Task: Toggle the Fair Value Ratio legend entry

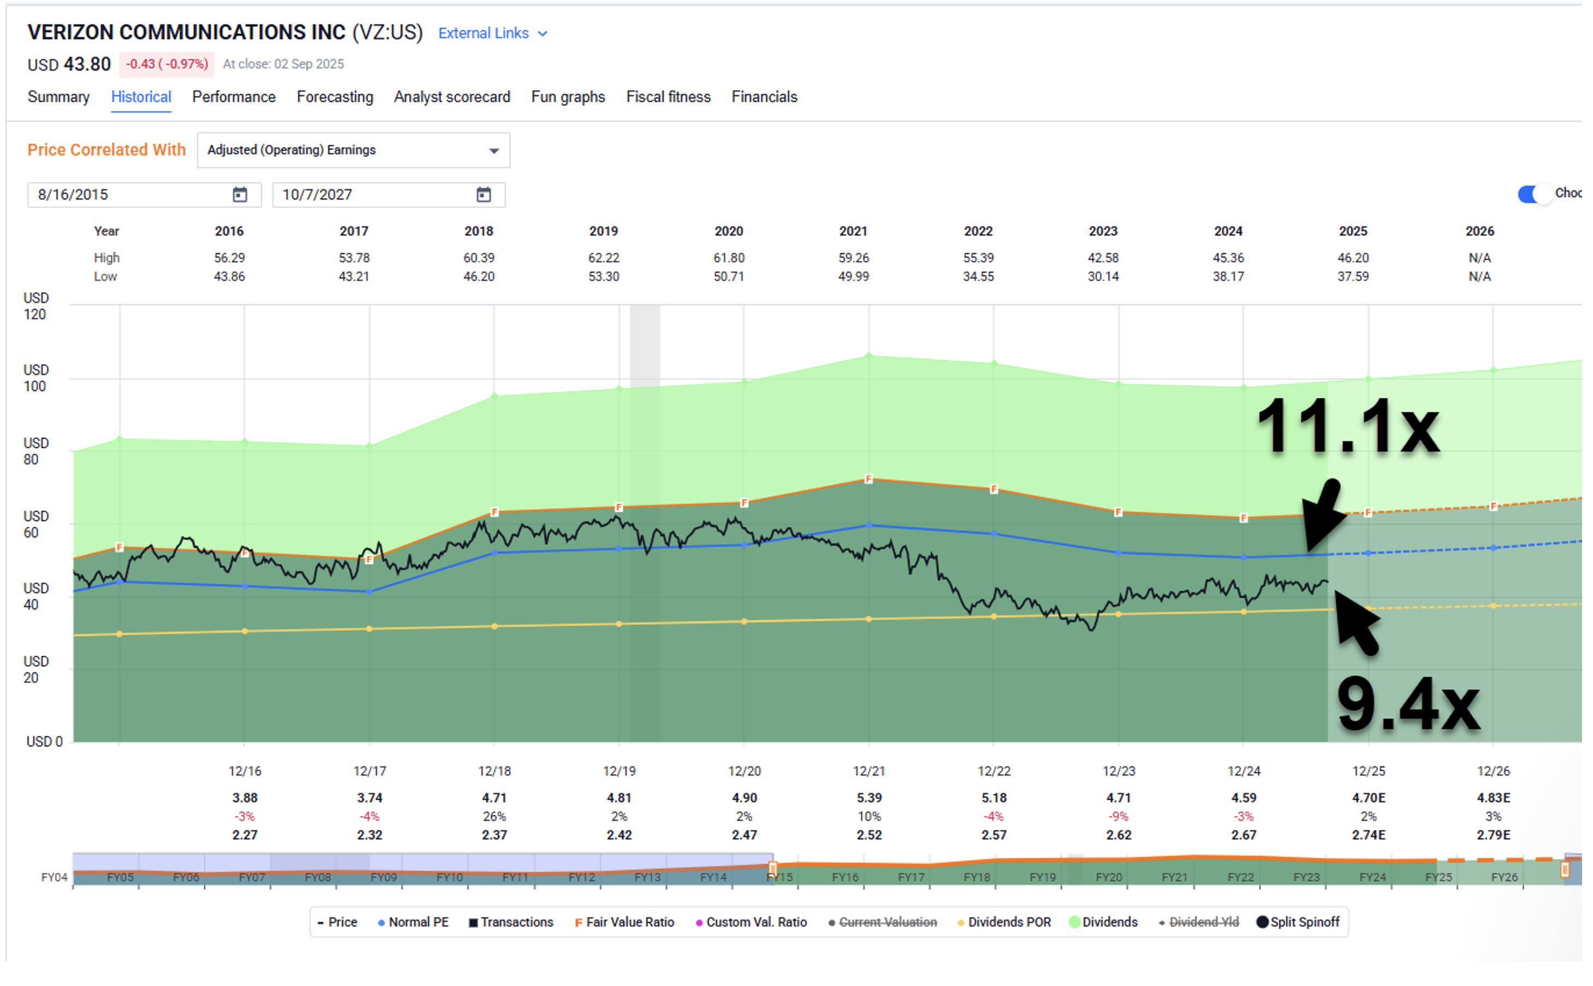Action: (624, 923)
